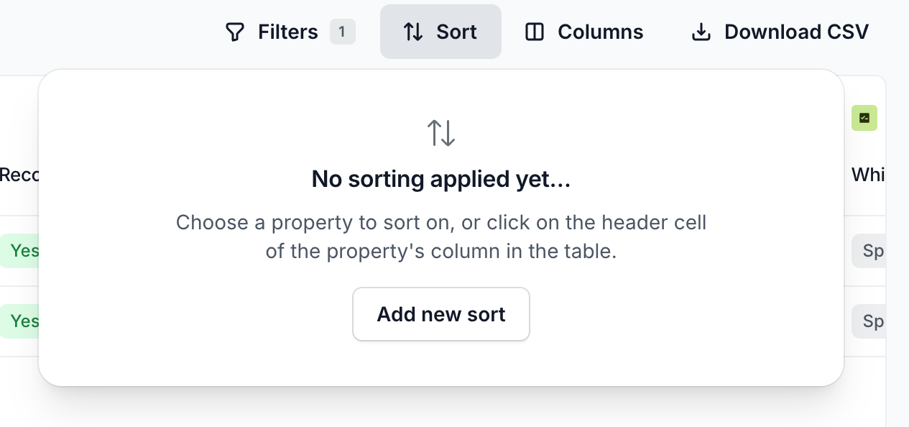Sort by the 'Whi' column header
Viewport: 909px width, 427px height.
(x=868, y=175)
